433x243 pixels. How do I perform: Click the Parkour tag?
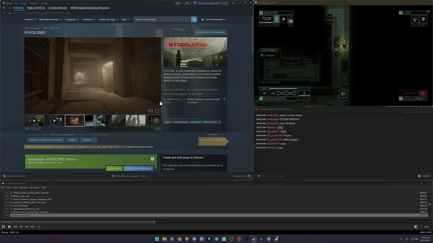click(x=168, y=122)
